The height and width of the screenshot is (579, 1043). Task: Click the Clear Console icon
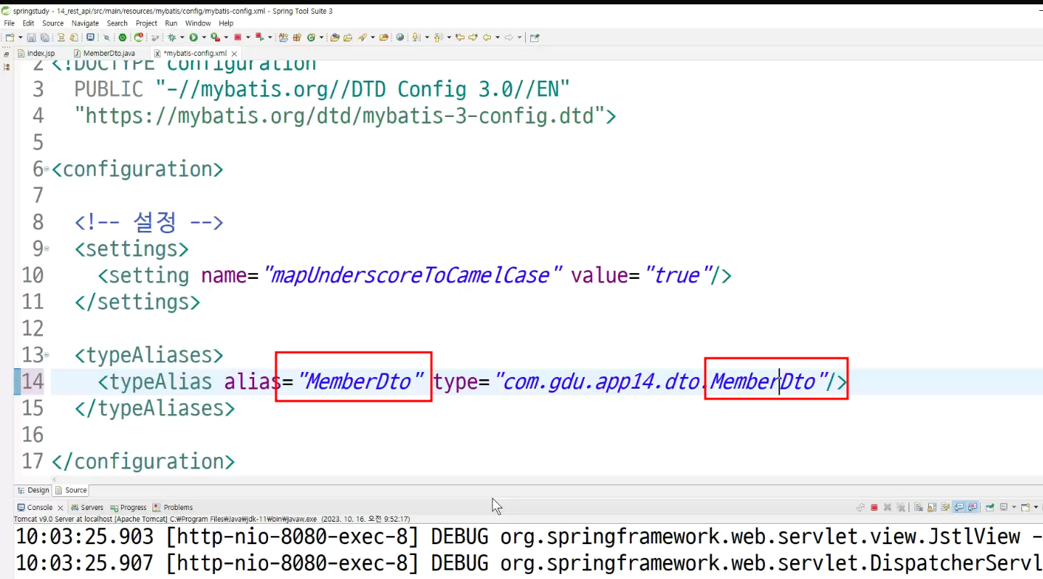[919, 508]
